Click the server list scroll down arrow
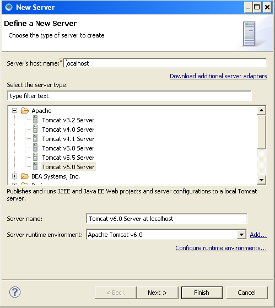This screenshot has height=308, width=275. click(261, 180)
